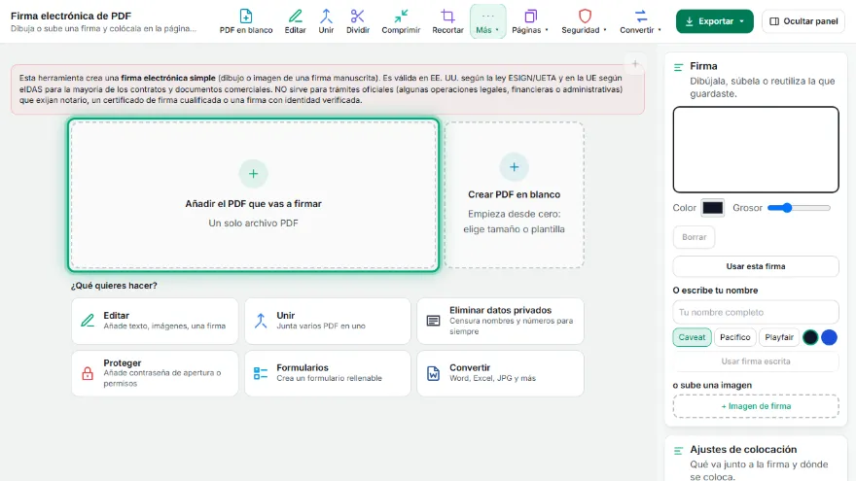Open the Más dropdown menu
Image resolution: width=856 pixels, height=481 pixels.
pyautogui.click(x=487, y=21)
